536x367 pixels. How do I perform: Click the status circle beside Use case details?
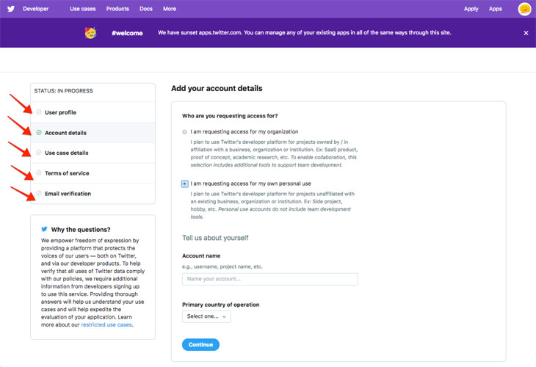[x=39, y=153]
